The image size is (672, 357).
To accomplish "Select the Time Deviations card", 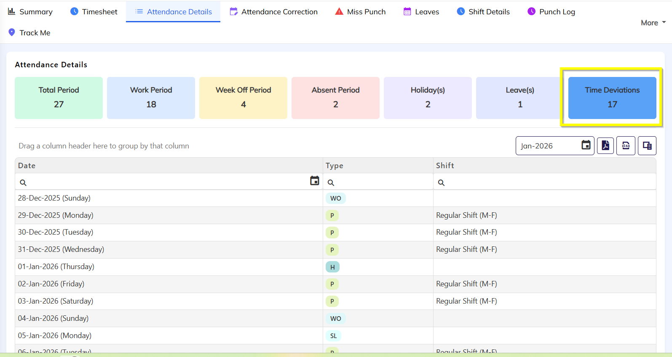I will (612, 98).
